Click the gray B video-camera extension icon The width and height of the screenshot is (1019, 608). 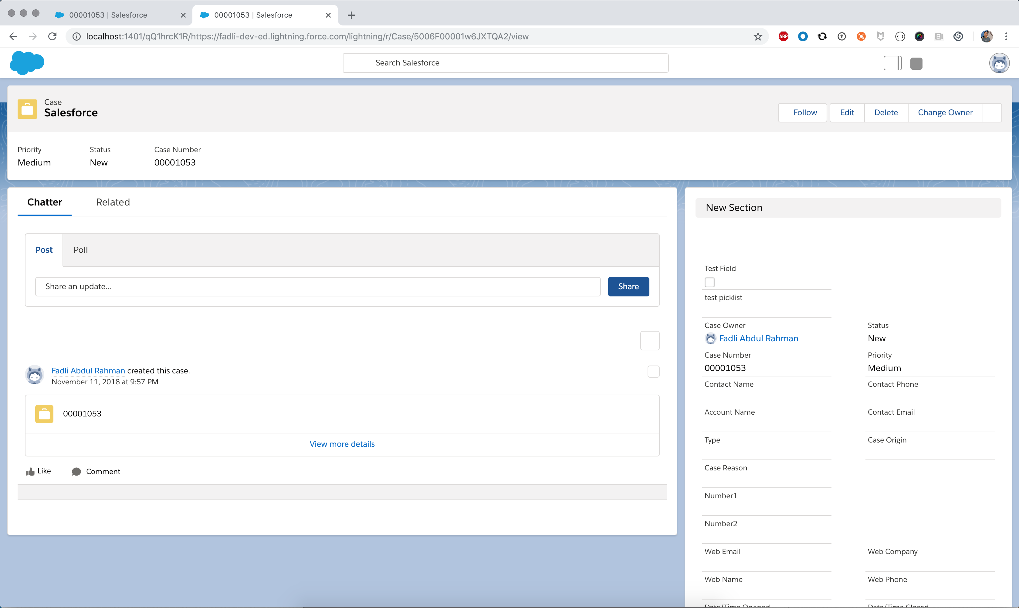click(939, 36)
